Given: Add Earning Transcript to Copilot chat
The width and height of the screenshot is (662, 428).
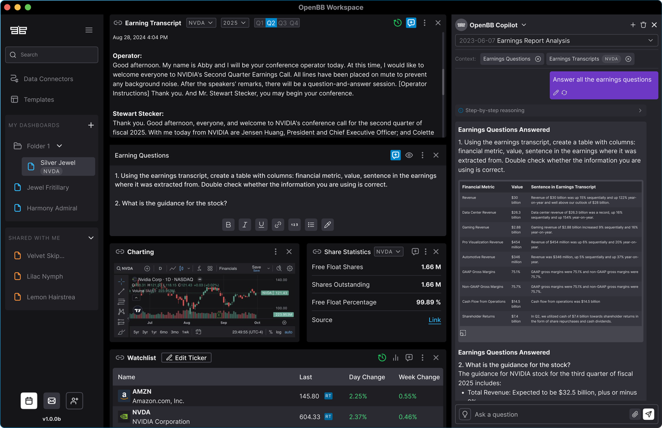Looking at the screenshot, I should tap(411, 23).
